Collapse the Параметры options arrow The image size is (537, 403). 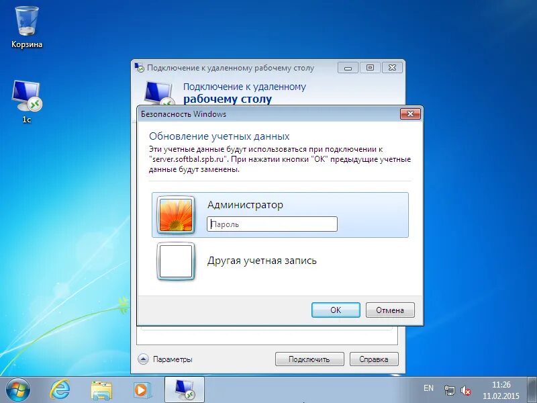143,359
